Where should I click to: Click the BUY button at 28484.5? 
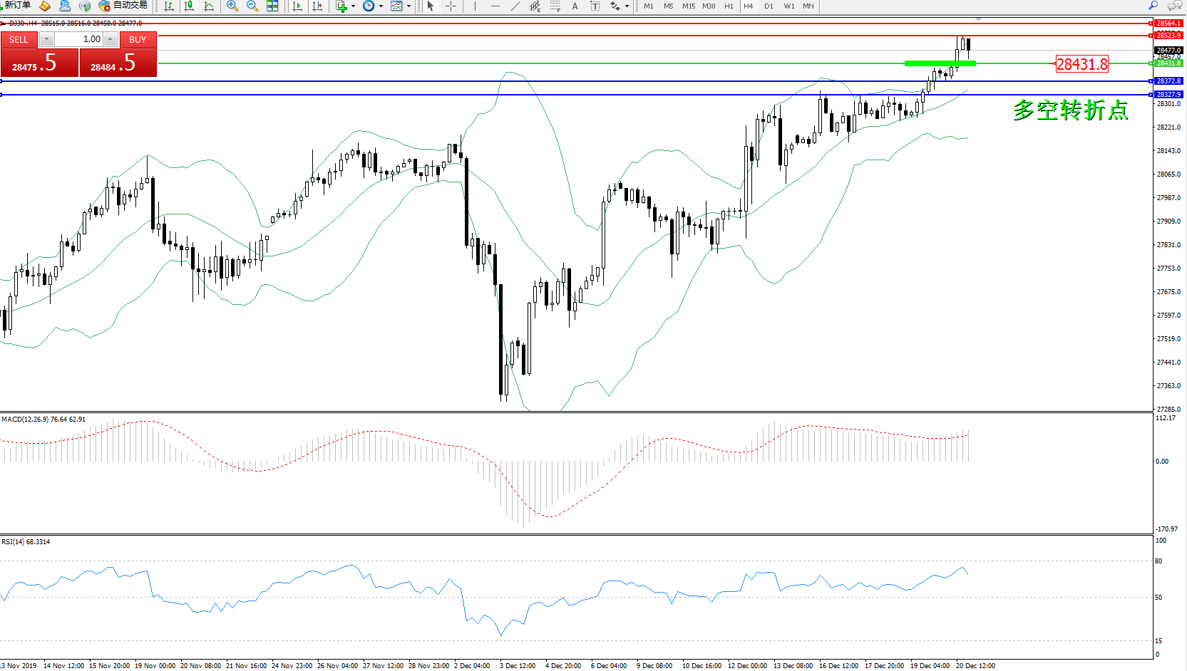pyautogui.click(x=118, y=63)
